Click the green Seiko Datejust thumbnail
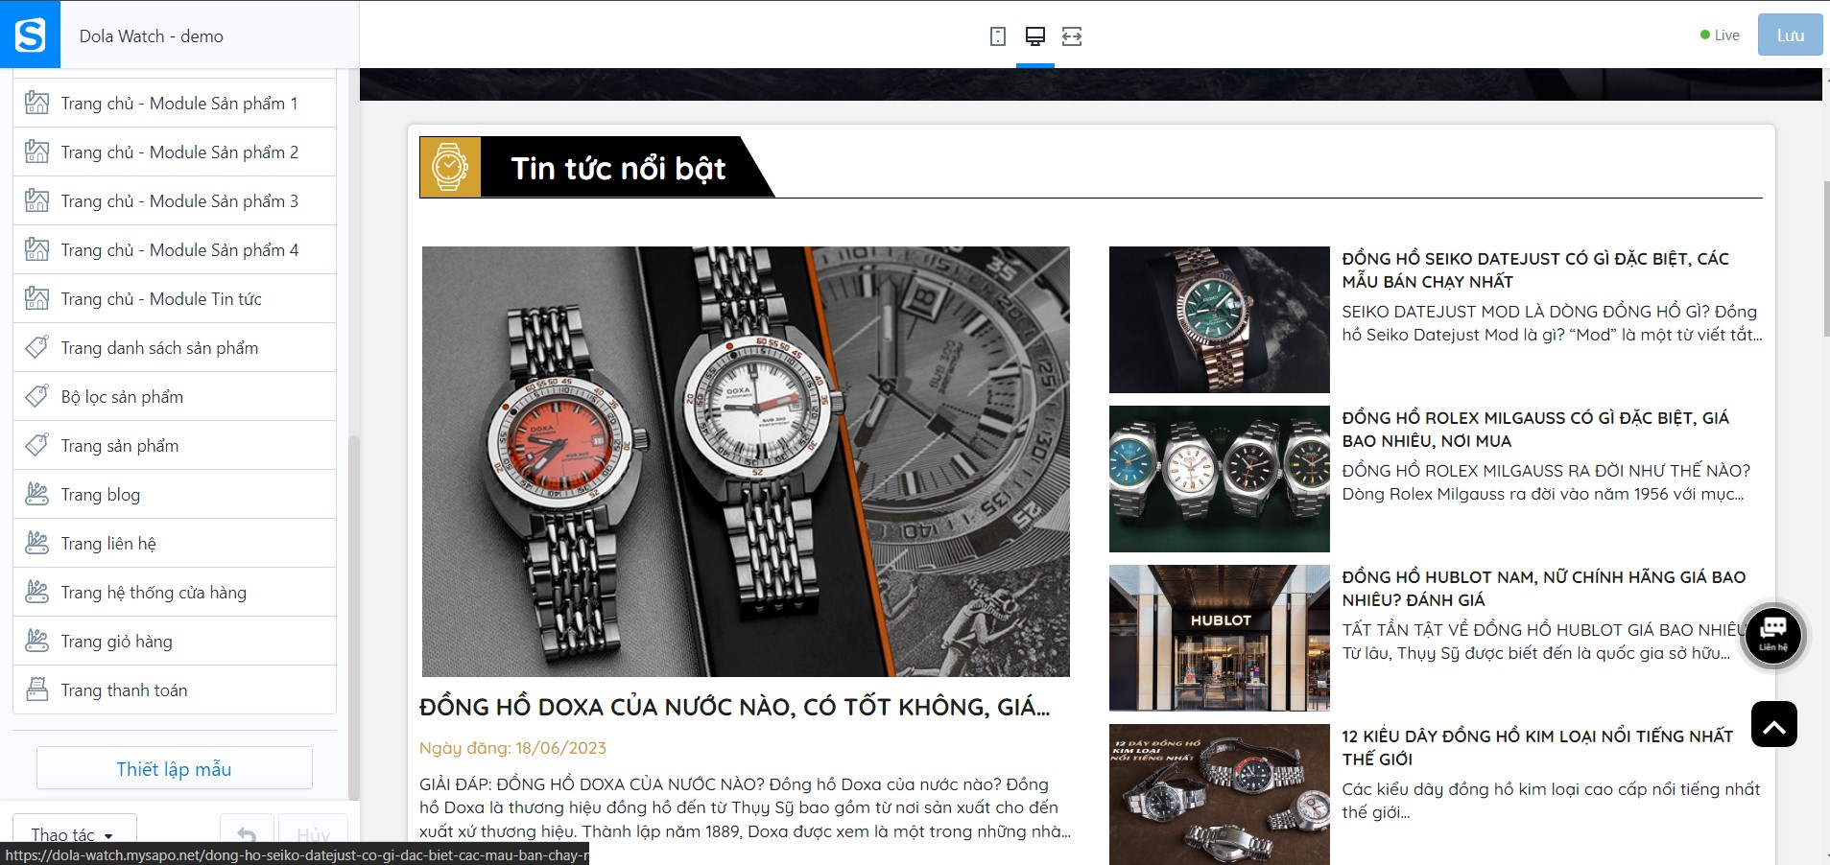The width and height of the screenshot is (1830, 865). point(1219,319)
